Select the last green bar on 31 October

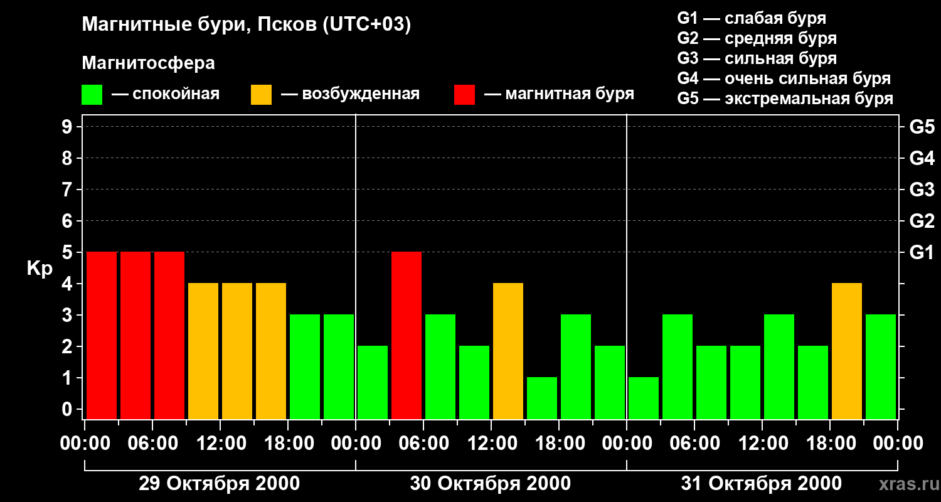coord(881,366)
